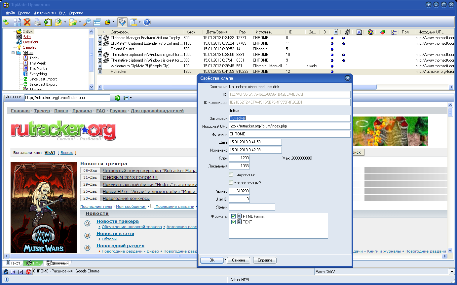This screenshot has width=457, height=285.
Task: Switch to the Текст tab
Action: (x=14, y=263)
